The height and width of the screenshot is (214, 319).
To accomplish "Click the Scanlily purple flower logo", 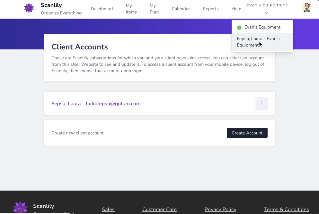I will coord(29,8).
